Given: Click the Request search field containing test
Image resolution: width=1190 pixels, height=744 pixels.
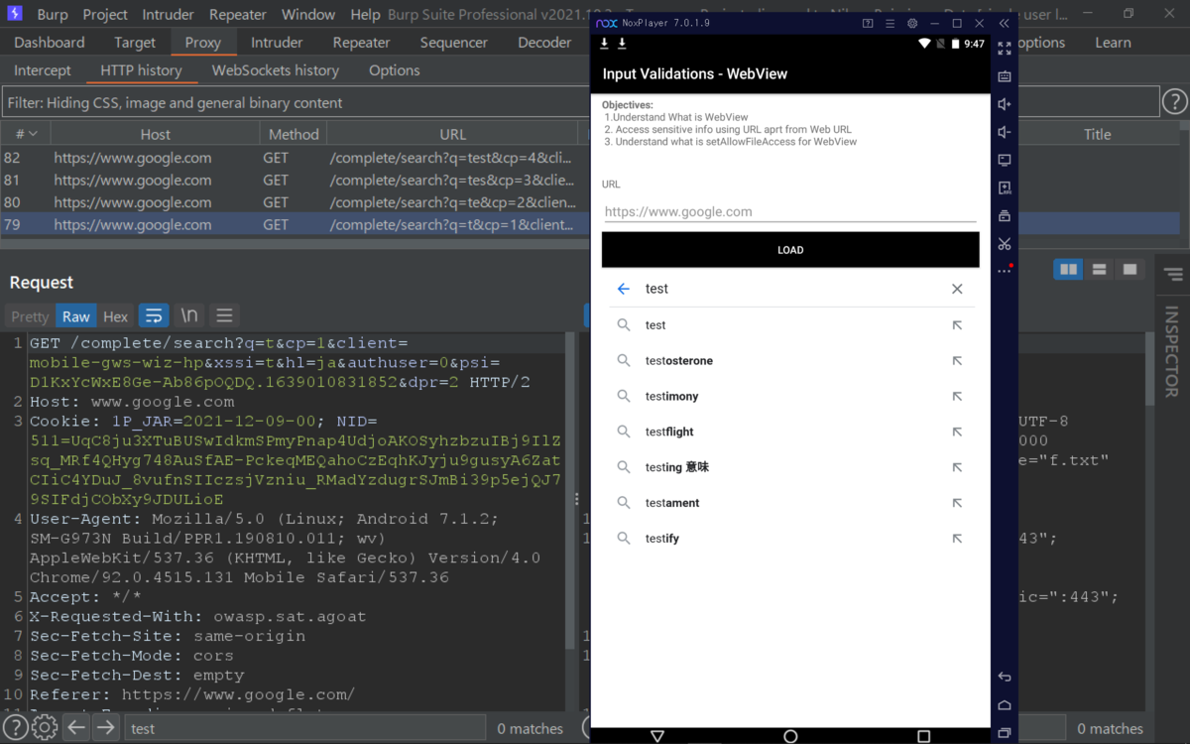Looking at the screenshot, I should coord(304,728).
